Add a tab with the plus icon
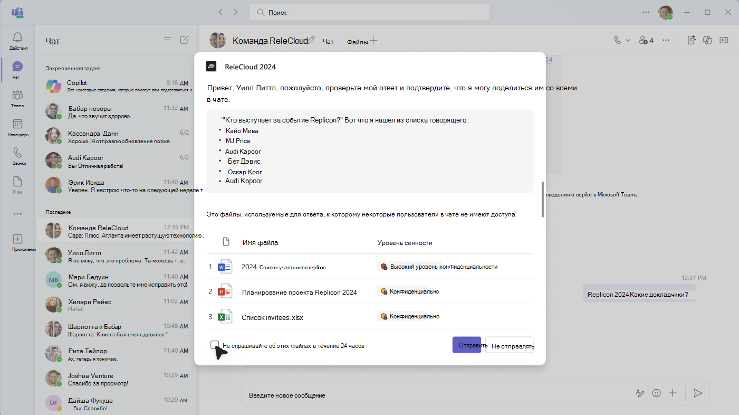Screen dimensions: 739x415 [x=373, y=40]
